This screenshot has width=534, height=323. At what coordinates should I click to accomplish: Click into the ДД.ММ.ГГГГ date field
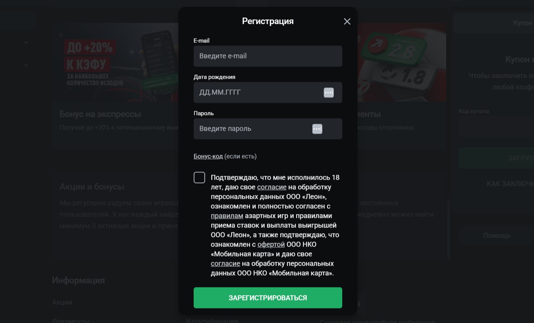[268, 93]
